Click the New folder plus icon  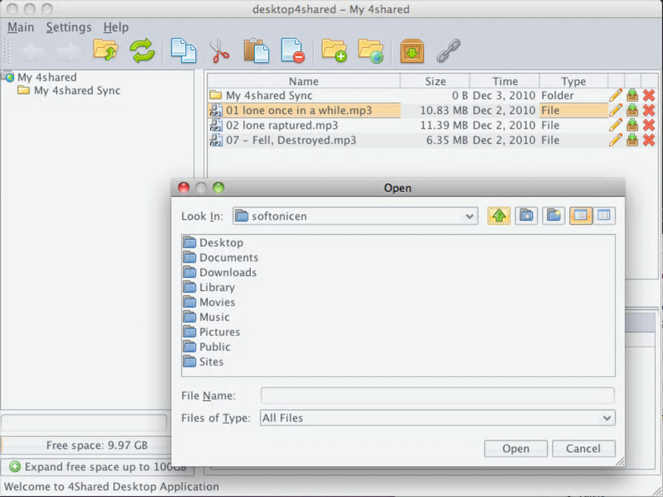pyautogui.click(x=334, y=51)
